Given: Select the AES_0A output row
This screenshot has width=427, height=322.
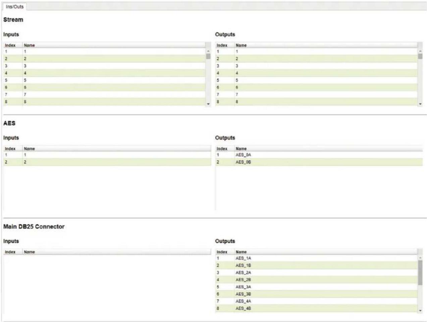Looking at the screenshot, I should tap(319, 155).
